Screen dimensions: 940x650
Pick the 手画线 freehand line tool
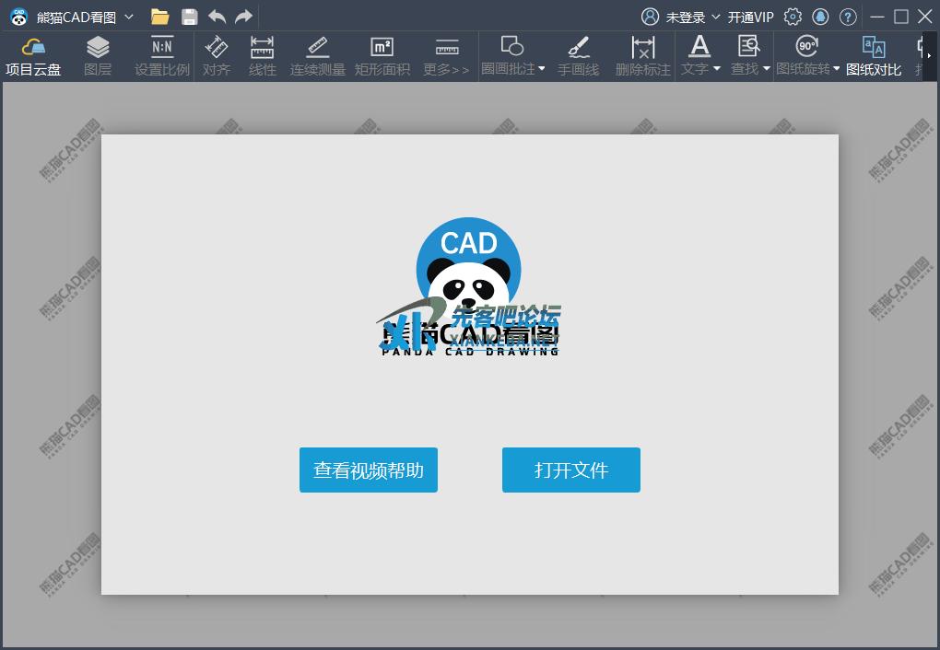click(578, 56)
